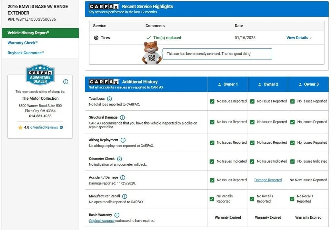This screenshot has width=331, height=230.
Task: Click the dealer phone number 614-881-4936
Action: pos(40,116)
